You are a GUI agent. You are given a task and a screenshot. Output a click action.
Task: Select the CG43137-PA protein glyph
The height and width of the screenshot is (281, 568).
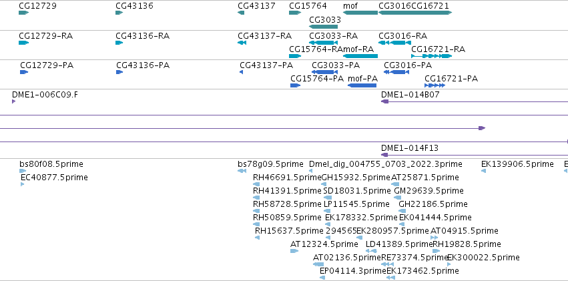pos(241,72)
